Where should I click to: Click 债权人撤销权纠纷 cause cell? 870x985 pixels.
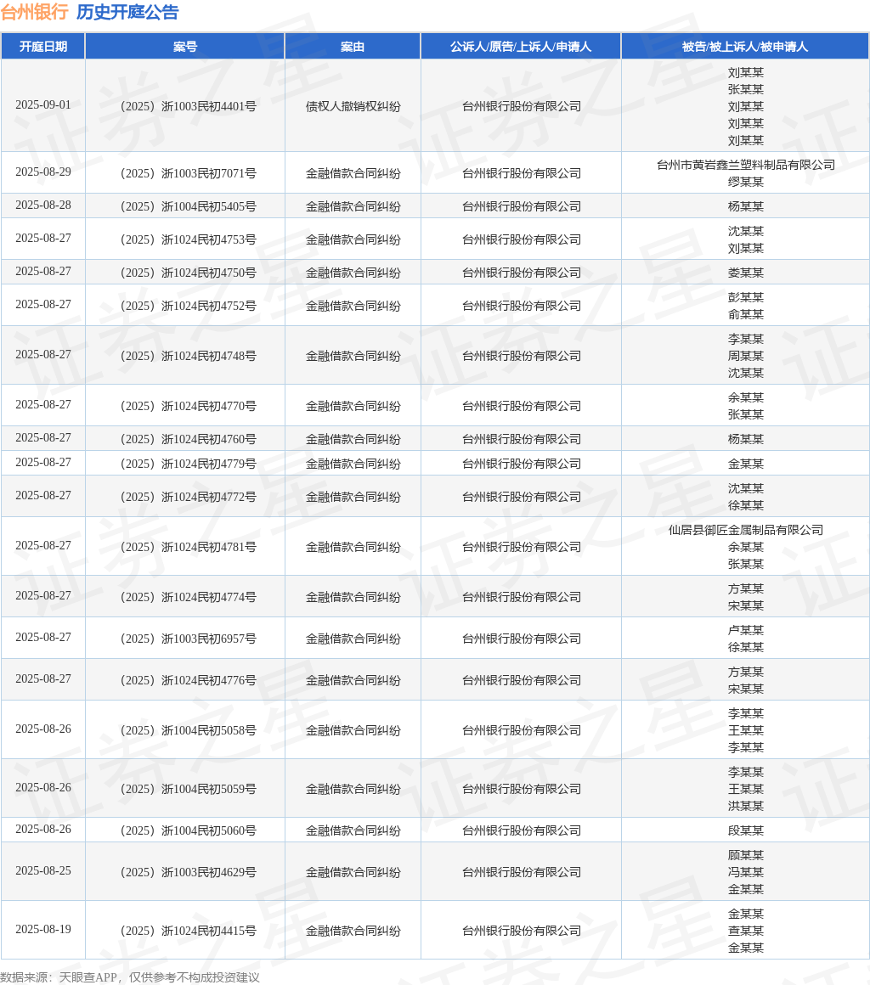click(x=353, y=106)
